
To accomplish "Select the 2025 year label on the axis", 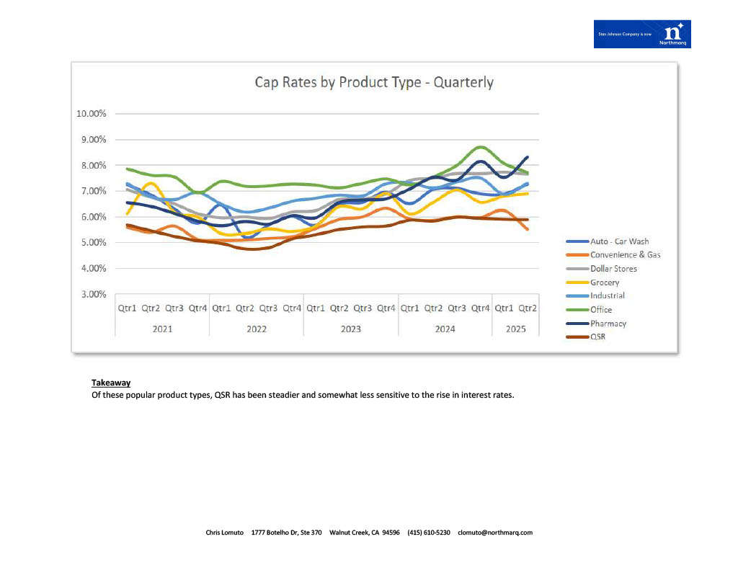I will [515, 329].
